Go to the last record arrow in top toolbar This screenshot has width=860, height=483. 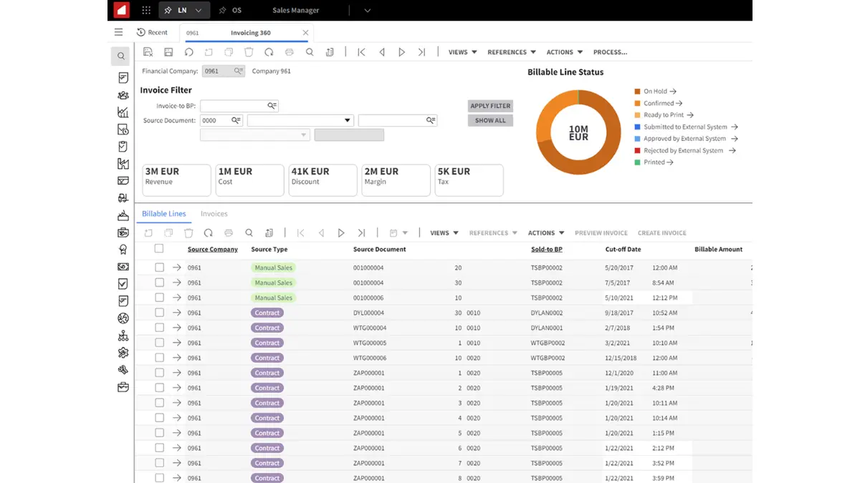pos(421,52)
